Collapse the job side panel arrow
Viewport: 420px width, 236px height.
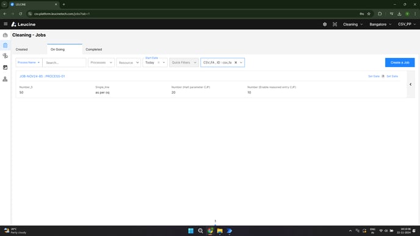click(410, 84)
